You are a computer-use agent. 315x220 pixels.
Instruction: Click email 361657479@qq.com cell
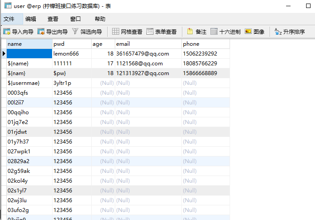click(x=149, y=54)
